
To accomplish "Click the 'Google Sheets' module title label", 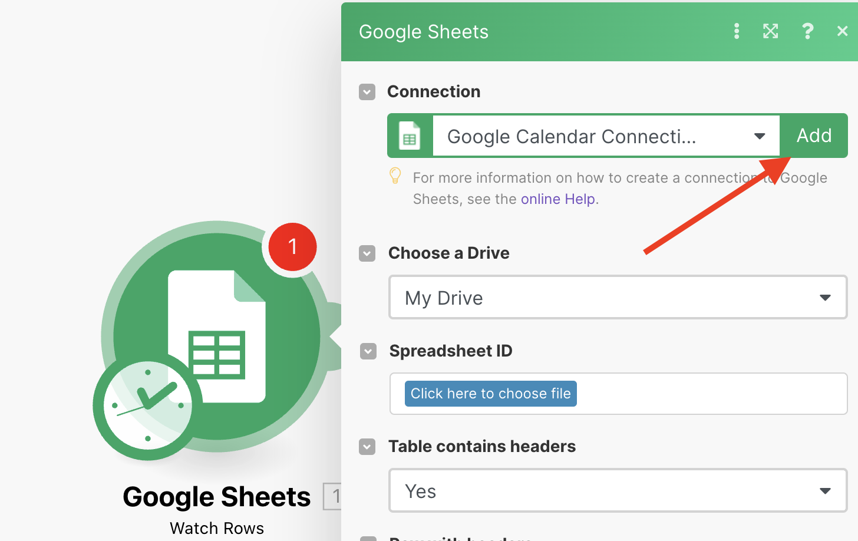I will click(216, 497).
